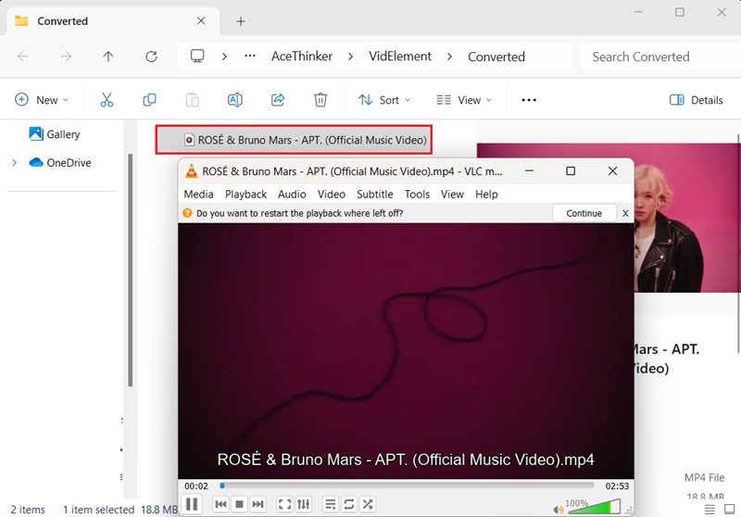The height and width of the screenshot is (517, 741).
Task: Click the Converted breadcrumb
Action: 496,57
